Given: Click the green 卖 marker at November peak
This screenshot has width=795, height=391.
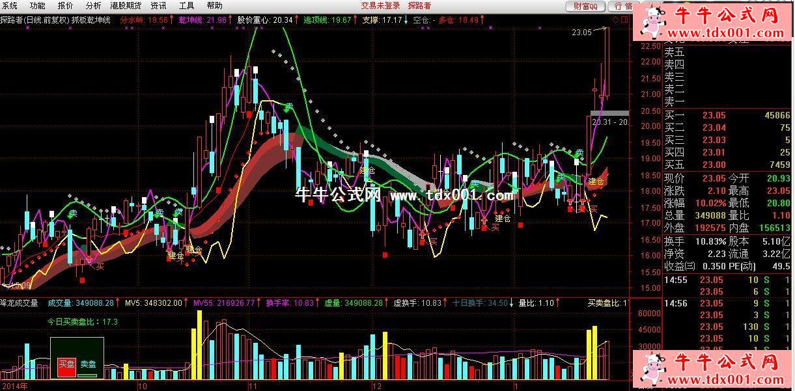Looking at the screenshot, I should tap(289, 107).
